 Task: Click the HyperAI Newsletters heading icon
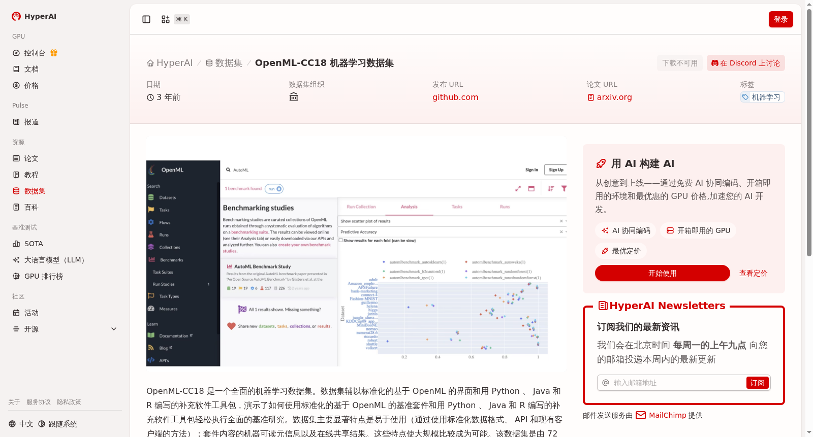[603, 306]
